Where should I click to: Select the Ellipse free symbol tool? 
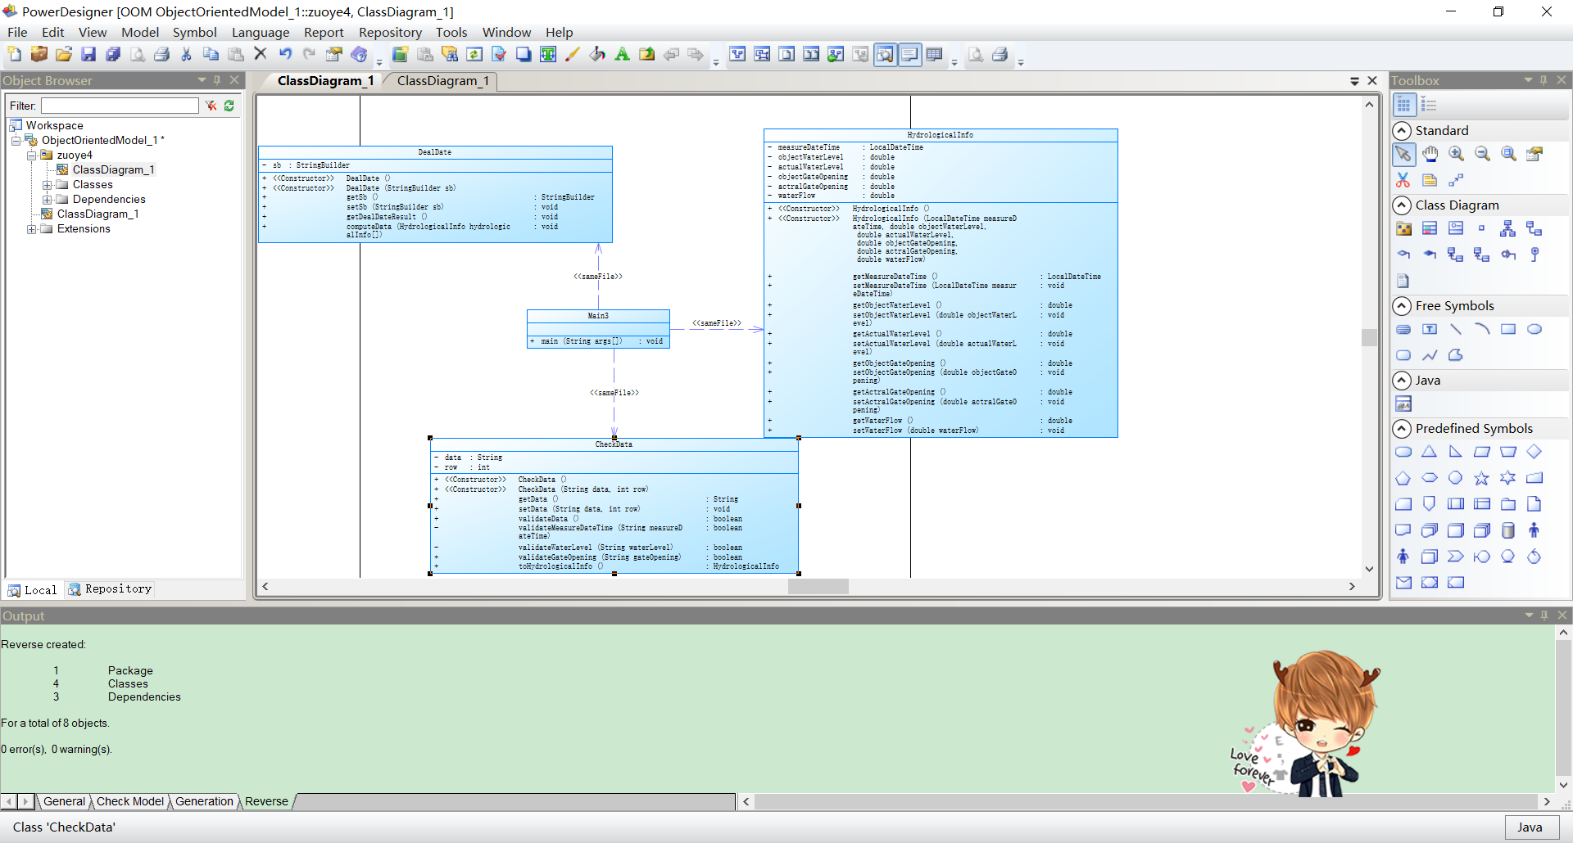(x=1534, y=329)
